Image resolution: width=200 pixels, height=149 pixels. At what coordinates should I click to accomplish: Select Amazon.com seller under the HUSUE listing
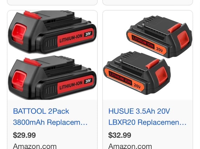130,146
